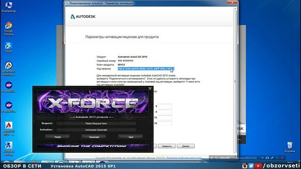The height and width of the screenshot is (169, 301).
Task: Open the Компьютер desktop icon
Action: pos(8,7)
